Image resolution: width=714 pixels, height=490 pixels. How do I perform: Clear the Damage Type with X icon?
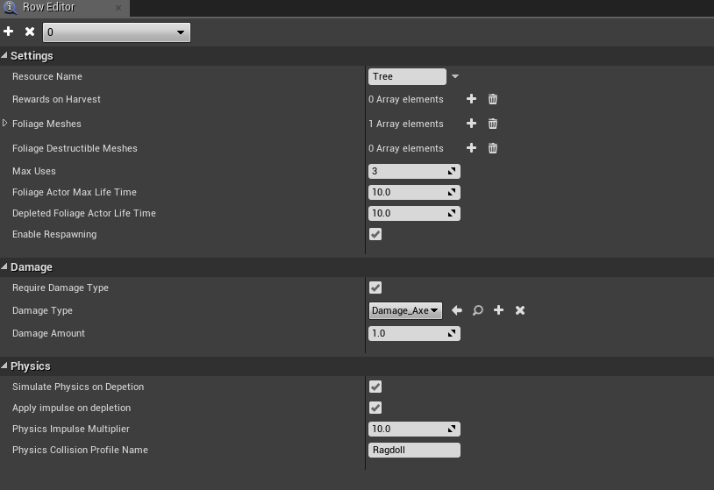520,310
